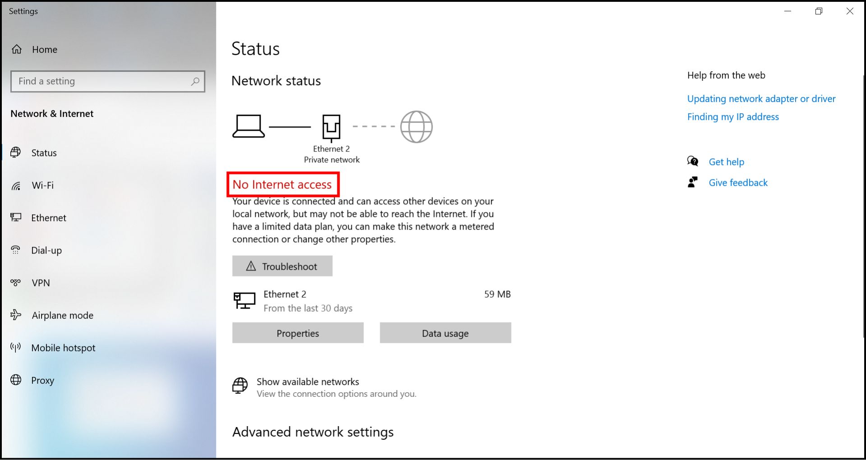Screen dimensions: 866x460
Task: Switch to the Ethernet settings page
Action: [48, 218]
